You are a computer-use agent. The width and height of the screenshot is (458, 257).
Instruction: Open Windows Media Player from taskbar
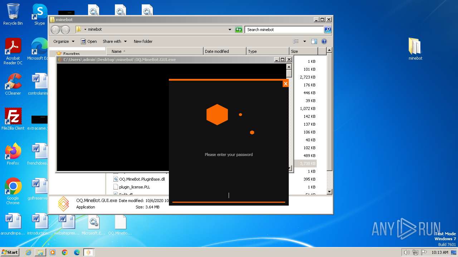coord(53,252)
